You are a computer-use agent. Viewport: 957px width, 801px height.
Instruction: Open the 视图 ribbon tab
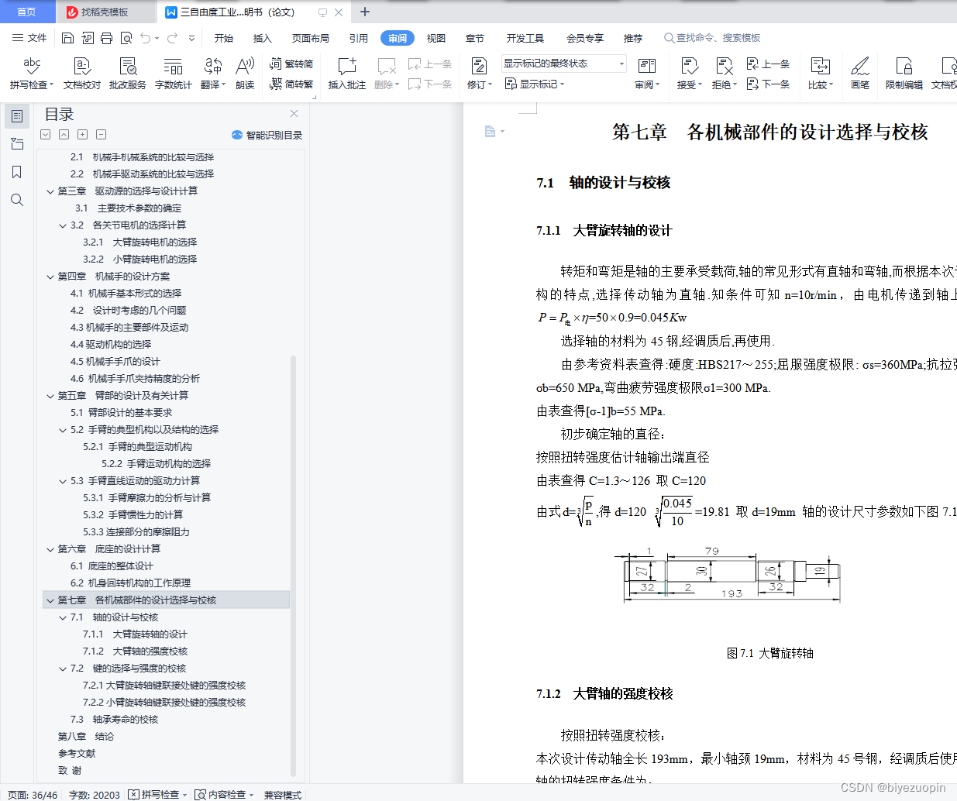coord(436,38)
